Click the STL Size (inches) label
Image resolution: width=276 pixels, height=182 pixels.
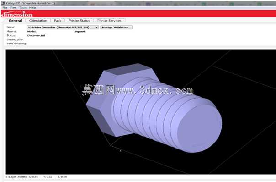pos(16,176)
